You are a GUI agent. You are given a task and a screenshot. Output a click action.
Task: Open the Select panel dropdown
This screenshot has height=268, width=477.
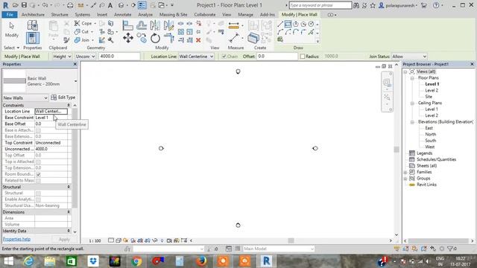click(12, 48)
